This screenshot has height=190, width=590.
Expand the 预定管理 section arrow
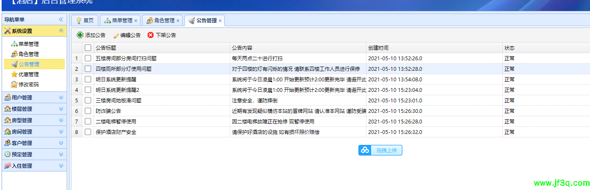pos(61,155)
